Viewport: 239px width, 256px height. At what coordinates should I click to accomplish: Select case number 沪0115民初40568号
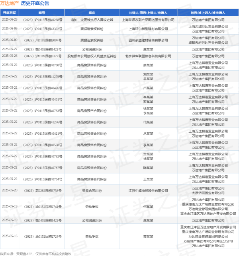43,145
